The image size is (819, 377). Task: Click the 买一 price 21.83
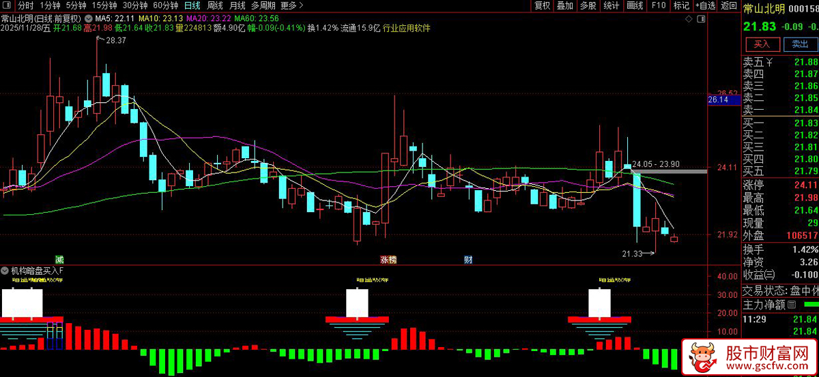(x=806, y=123)
